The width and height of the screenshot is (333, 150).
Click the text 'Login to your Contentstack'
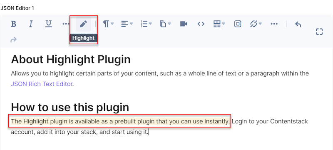(x=270, y=122)
